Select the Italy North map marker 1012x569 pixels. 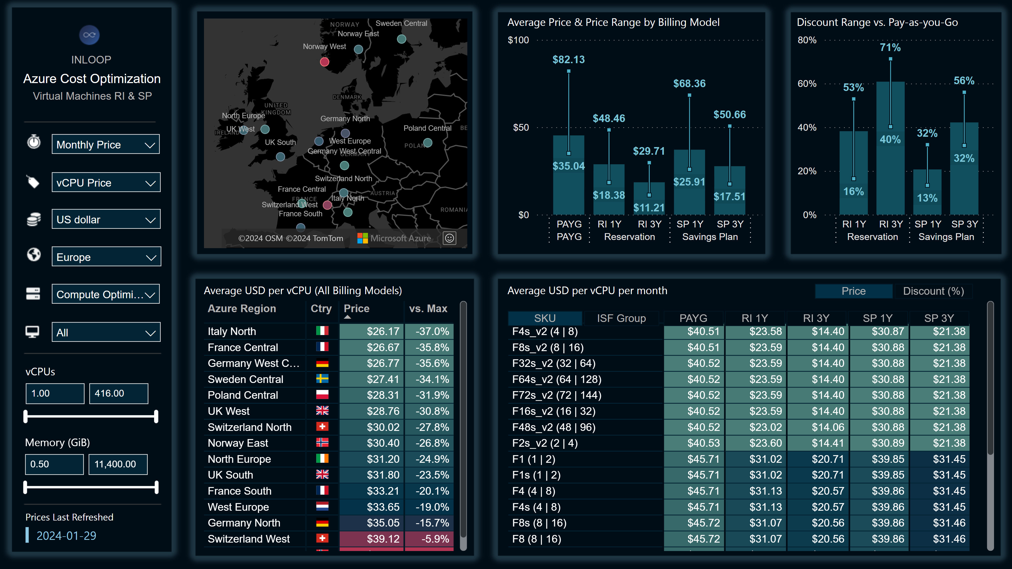pyautogui.click(x=348, y=212)
